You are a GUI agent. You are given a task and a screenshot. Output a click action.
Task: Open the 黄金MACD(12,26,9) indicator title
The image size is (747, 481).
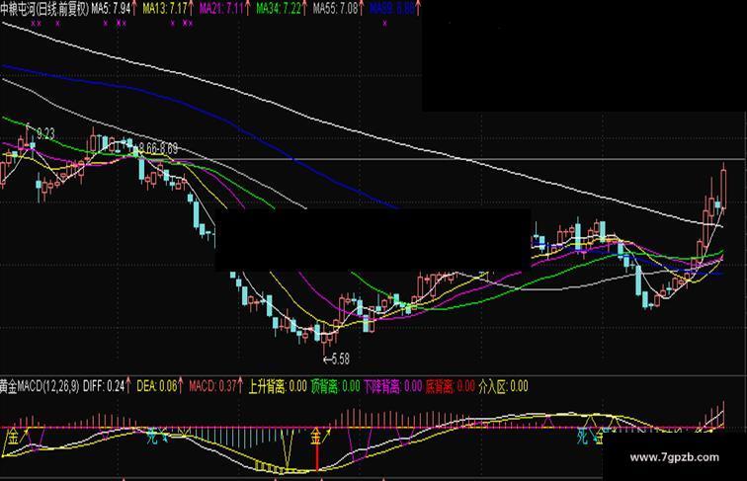[40, 386]
